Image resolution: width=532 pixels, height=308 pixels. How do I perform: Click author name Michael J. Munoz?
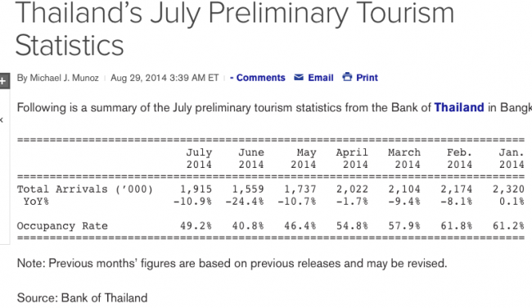[x=64, y=78]
